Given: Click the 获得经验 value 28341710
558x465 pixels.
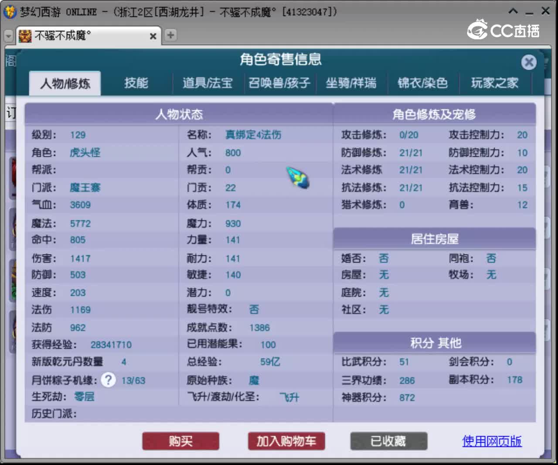Looking at the screenshot, I should pyautogui.click(x=111, y=345).
